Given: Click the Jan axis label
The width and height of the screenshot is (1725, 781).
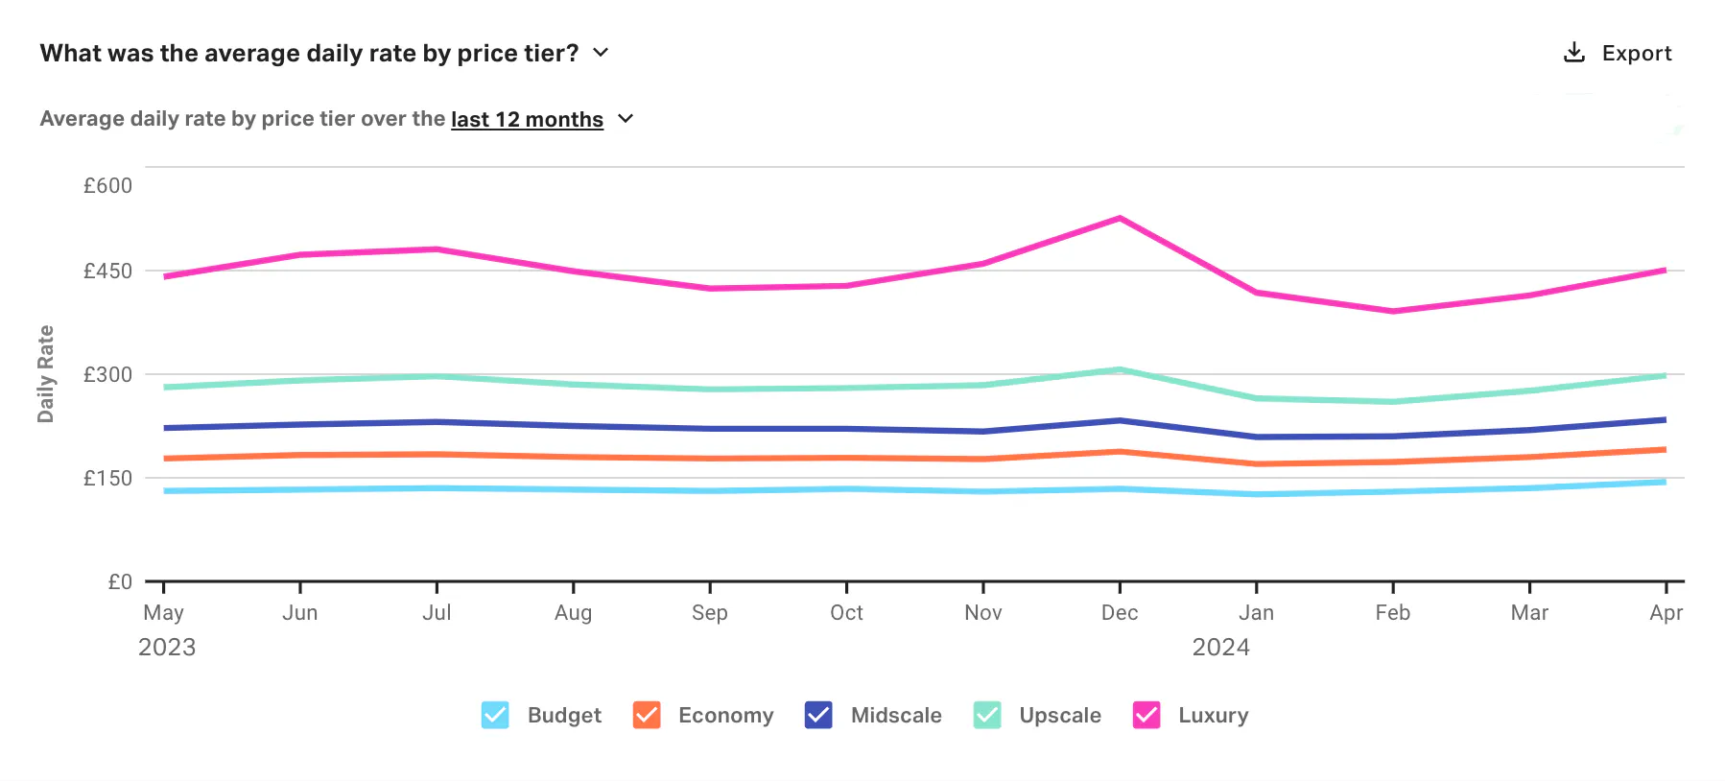Looking at the screenshot, I should coord(1256,612).
